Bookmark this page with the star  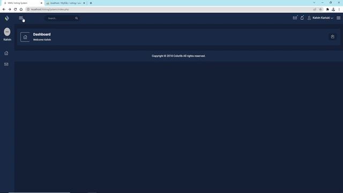(320, 10)
